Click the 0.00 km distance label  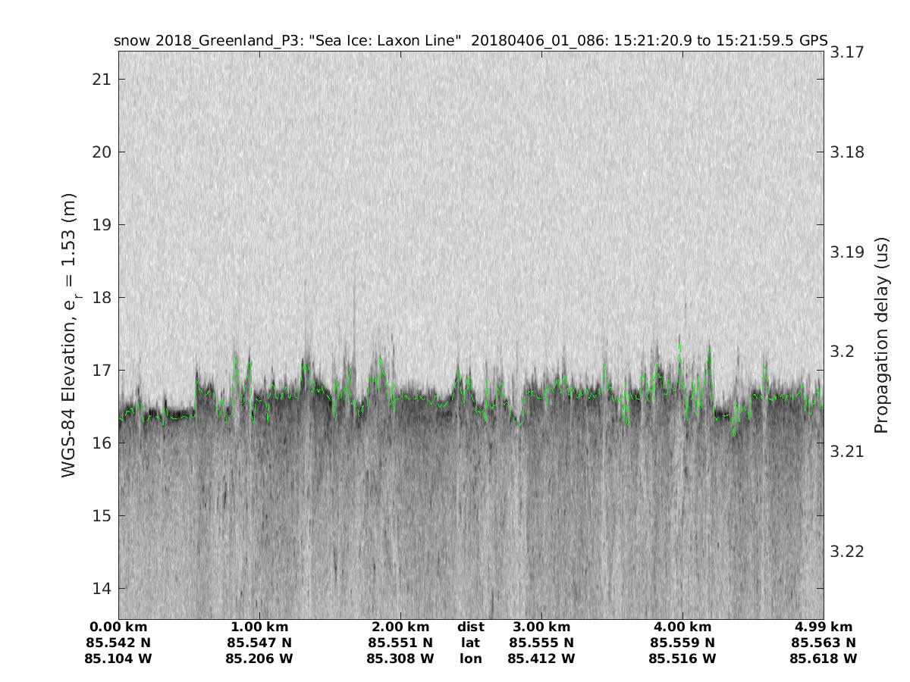pos(118,627)
